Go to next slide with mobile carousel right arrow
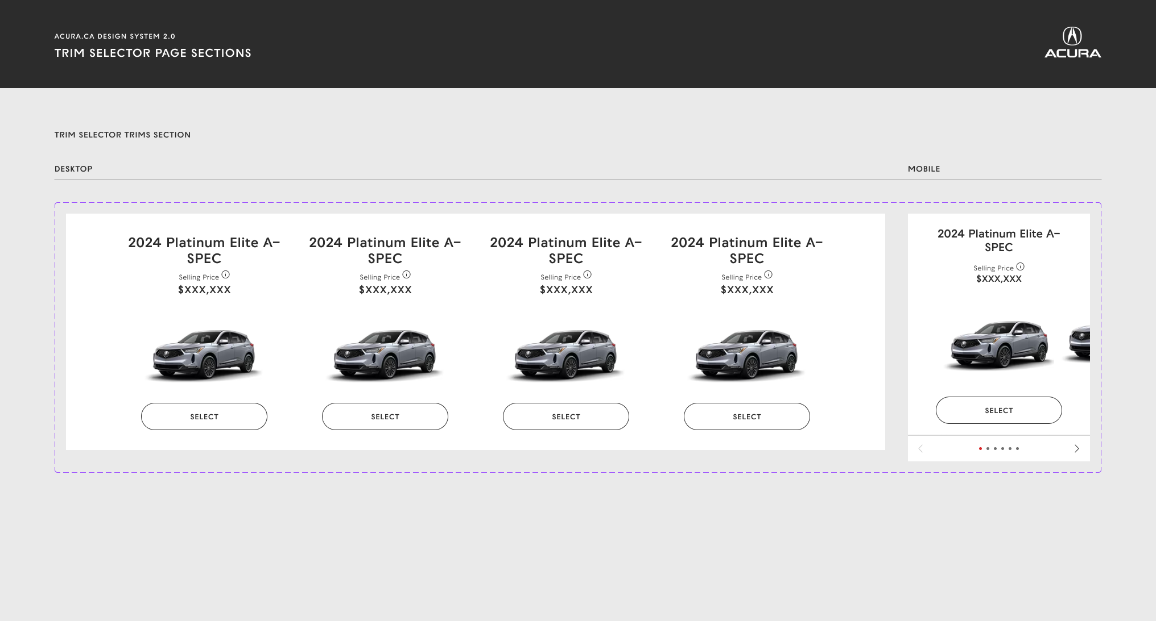Screen dimensions: 1156x621 [x=1076, y=448]
